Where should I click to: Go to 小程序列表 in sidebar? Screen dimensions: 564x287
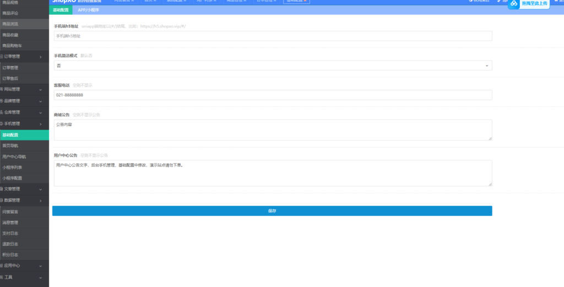(x=12, y=167)
